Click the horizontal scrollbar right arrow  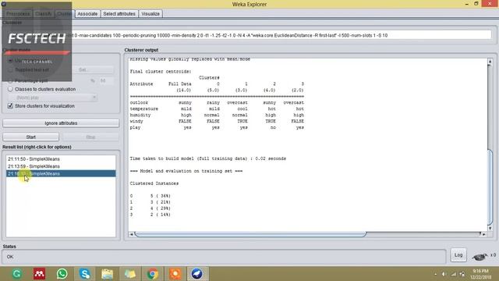click(x=484, y=234)
